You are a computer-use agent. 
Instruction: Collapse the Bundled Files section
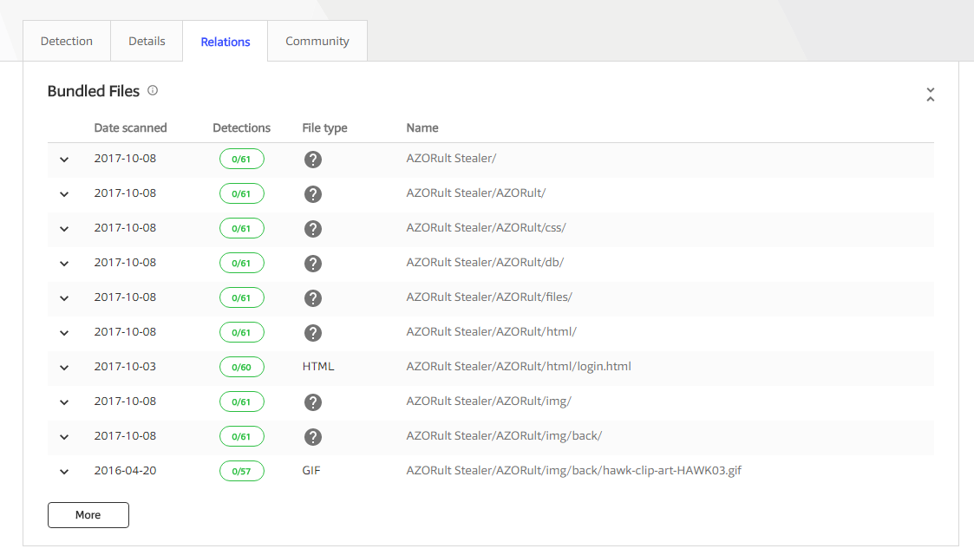[930, 95]
